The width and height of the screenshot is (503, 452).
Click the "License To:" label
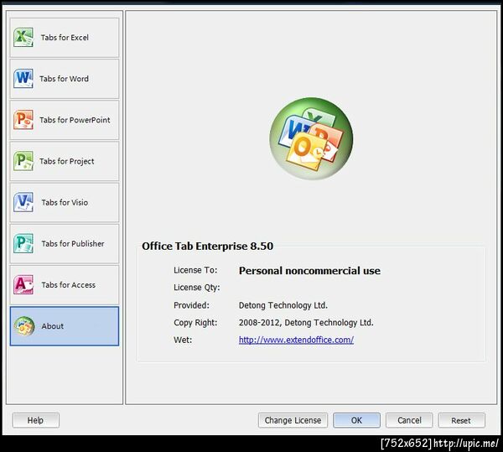[195, 270]
